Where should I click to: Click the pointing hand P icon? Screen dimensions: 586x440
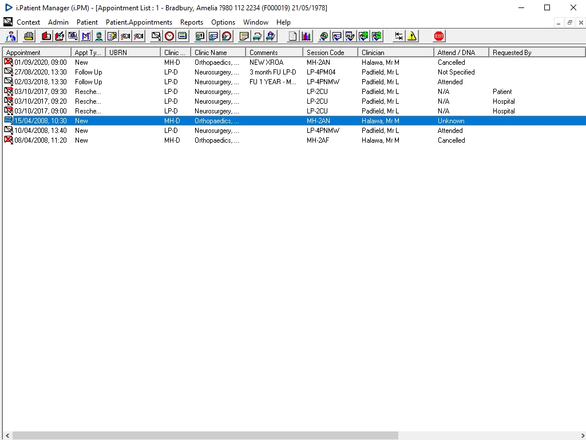click(x=138, y=36)
